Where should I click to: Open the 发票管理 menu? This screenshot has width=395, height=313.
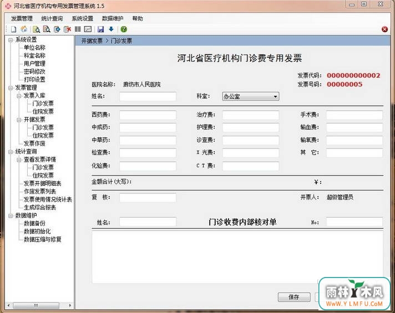coord(22,18)
